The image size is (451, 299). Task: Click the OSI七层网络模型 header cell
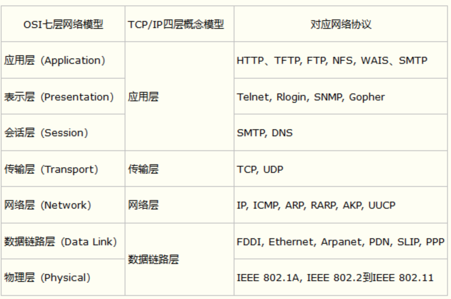[x=63, y=25]
